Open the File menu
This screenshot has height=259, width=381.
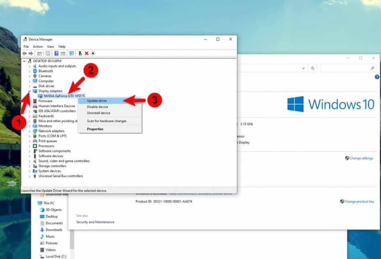(x=26, y=47)
